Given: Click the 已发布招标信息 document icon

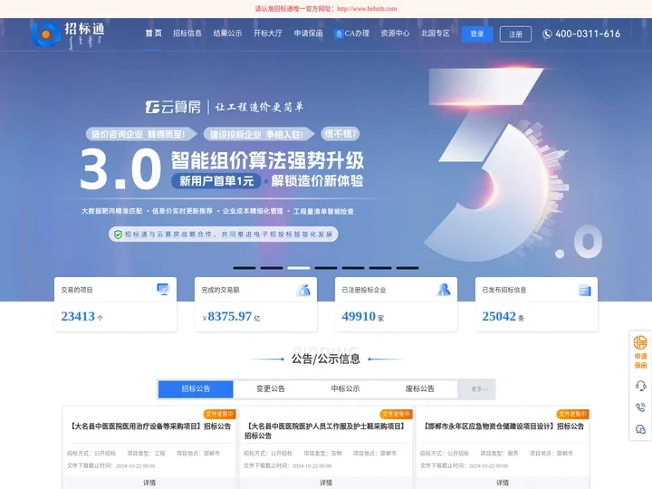Looking at the screenshot, I should (585, 290).
